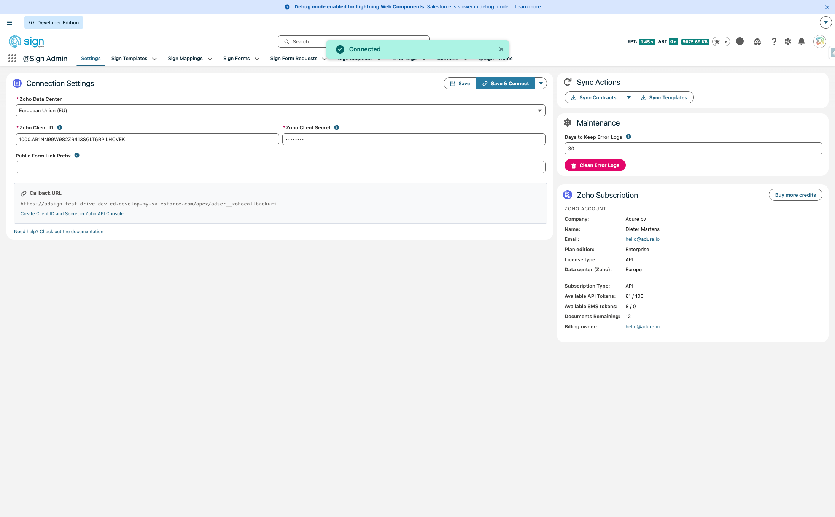Viewport: 835px width, 517px height.
Task: Click the Zoho Client ID info icon
Action: click(60, 128)
